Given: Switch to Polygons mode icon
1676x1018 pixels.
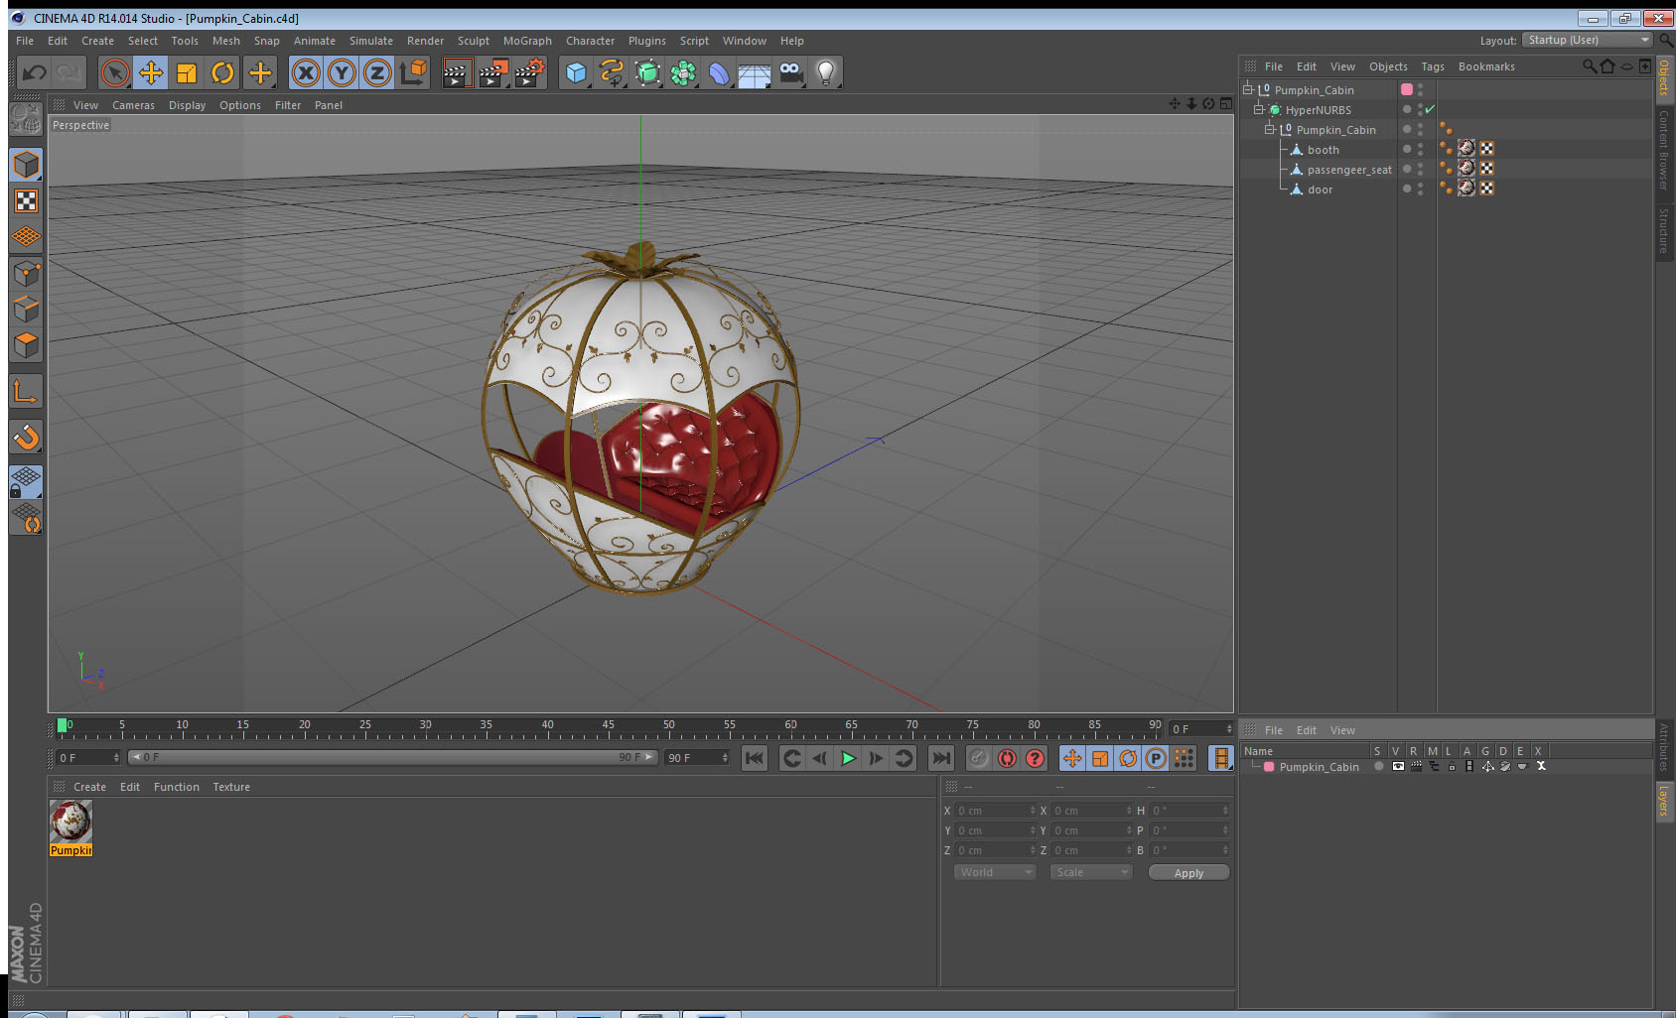Looking at the screenshot, I should coord(26,344).
